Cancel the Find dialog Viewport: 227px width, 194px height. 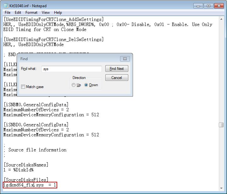tap(117, 78)
